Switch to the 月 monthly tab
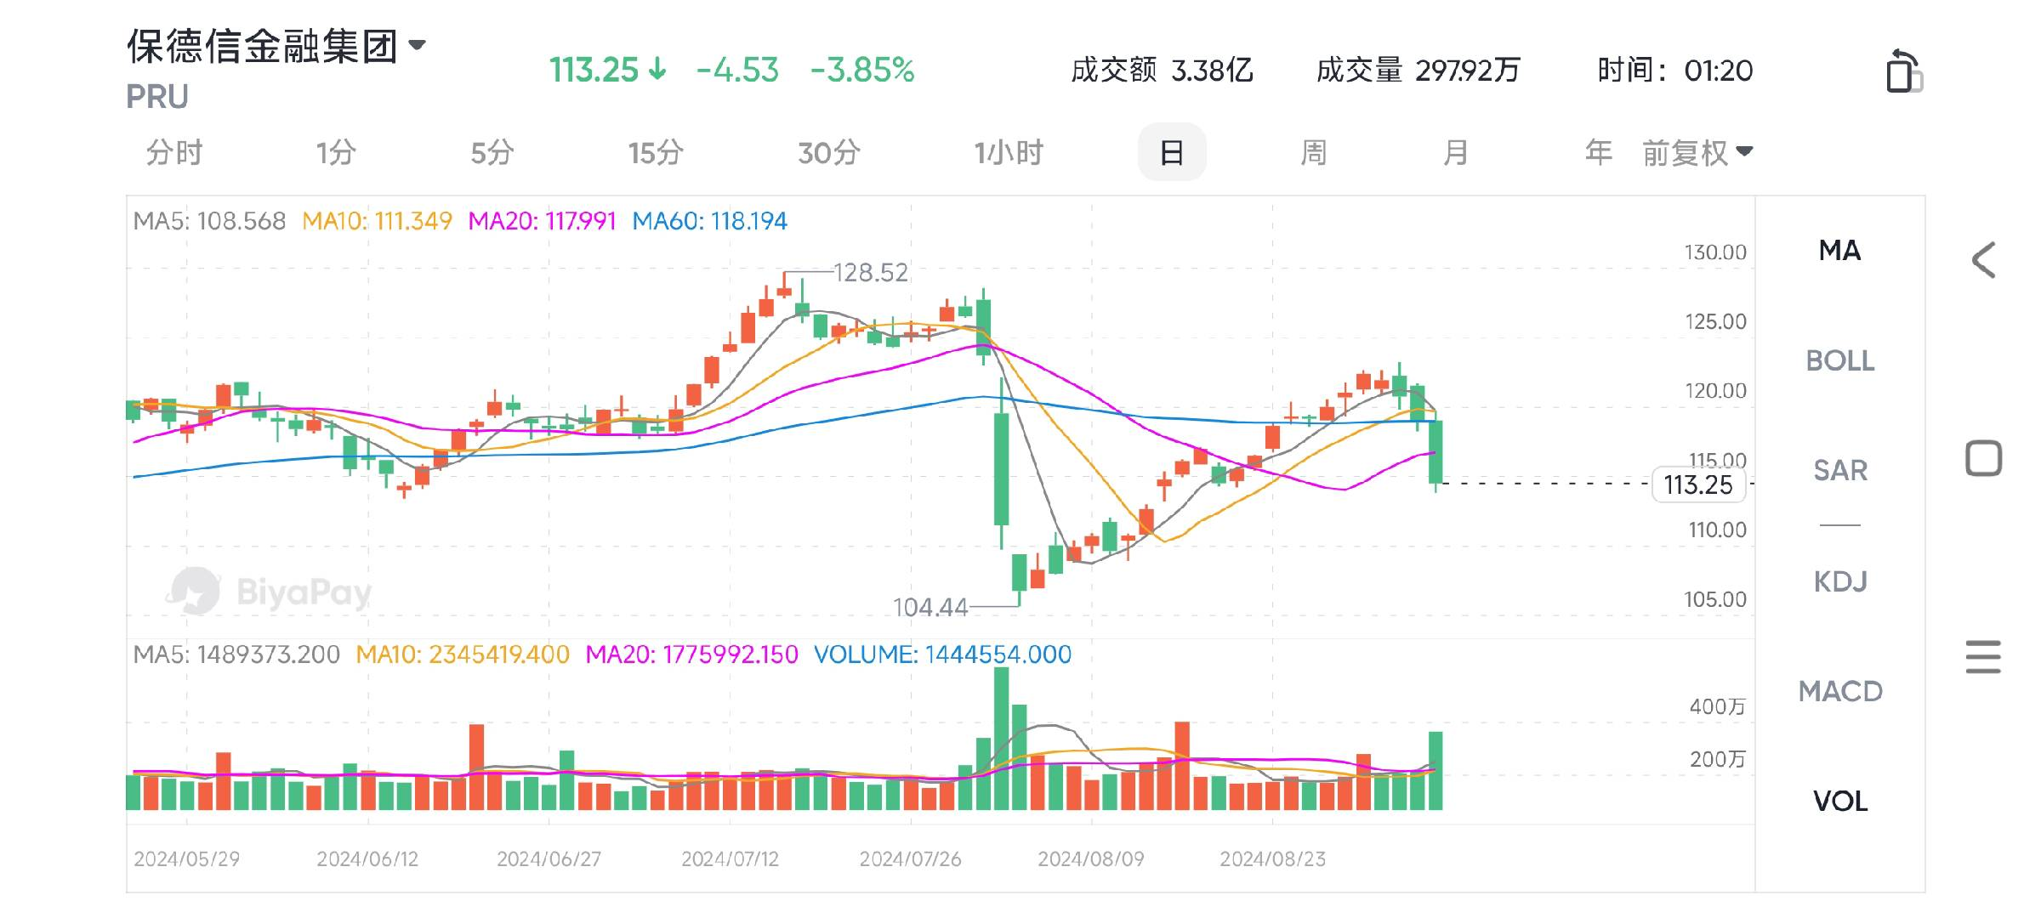The width and height of the screenshot is (2041, 918). click(1456, 153)
